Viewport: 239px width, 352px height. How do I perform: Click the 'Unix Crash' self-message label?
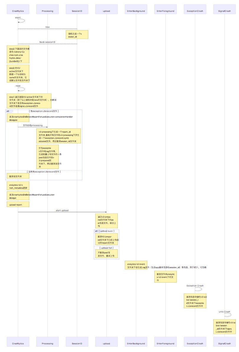pos(225,312)
